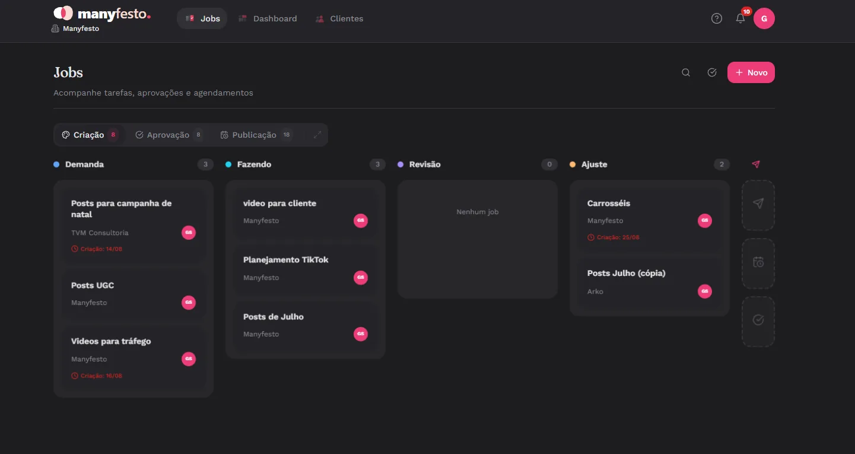Open the video para cliente card
Viewport: 855px width, 454px height.
pyautogui.click(x=306, y=212)
